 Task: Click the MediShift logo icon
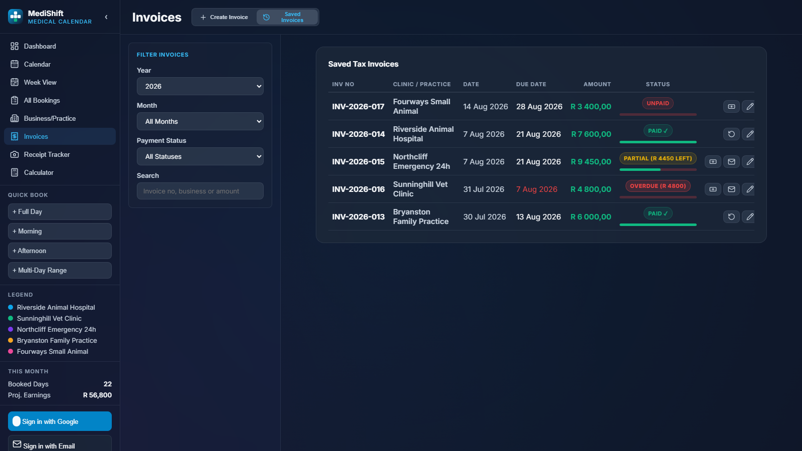[x=16, y=17]
